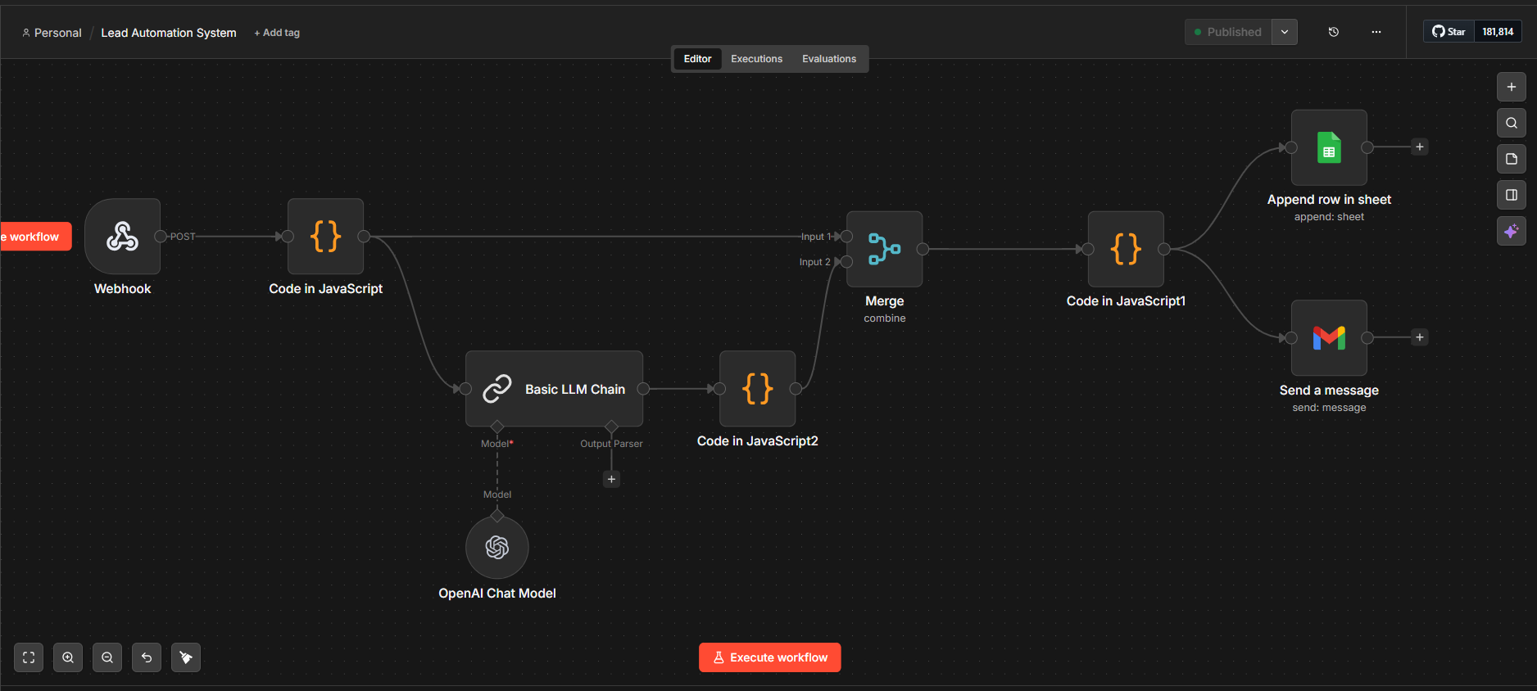Click the Lead Automation System workflow name
Image resolution: width=1537 pixels, height=691 pixels.
[169, 33]
